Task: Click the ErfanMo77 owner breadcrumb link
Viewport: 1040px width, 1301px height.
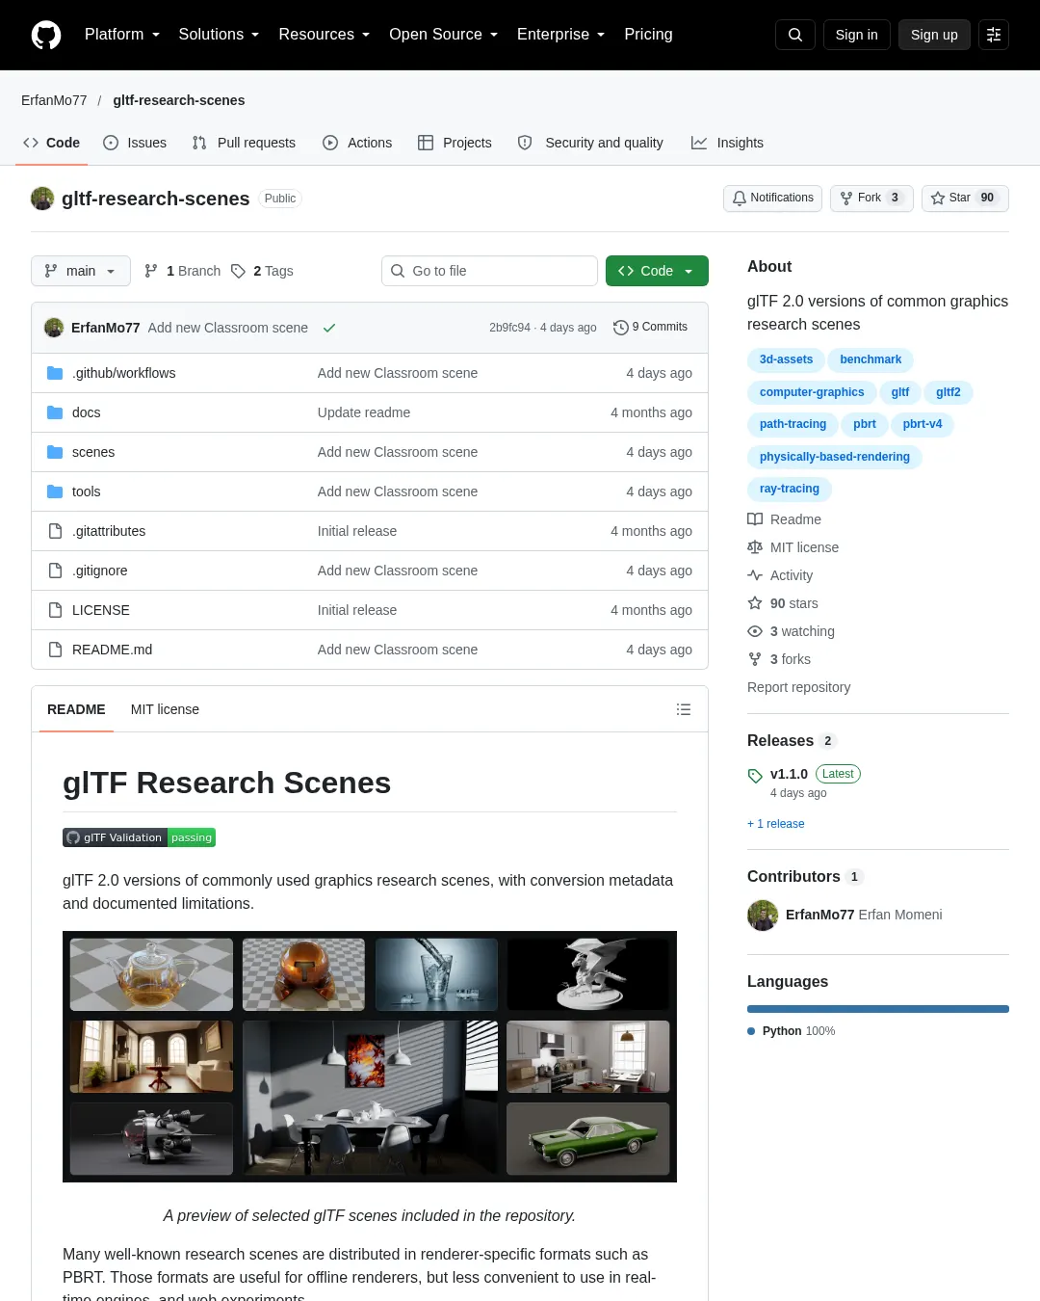Action: tap(54, 100)
